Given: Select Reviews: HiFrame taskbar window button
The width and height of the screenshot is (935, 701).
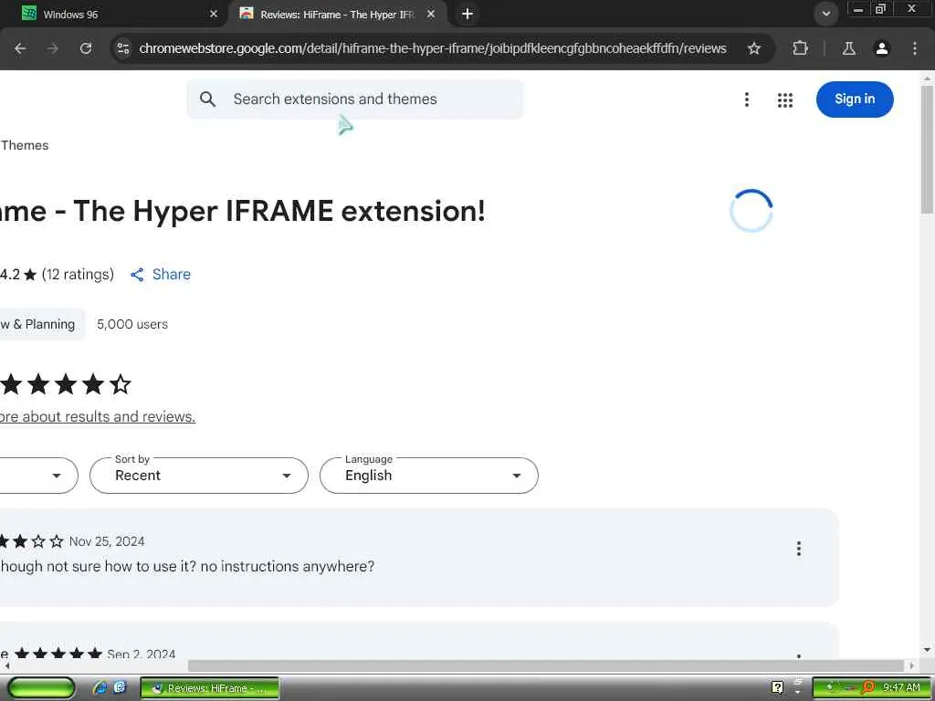Looking at the screenshot, I should [x=210, y=688].
